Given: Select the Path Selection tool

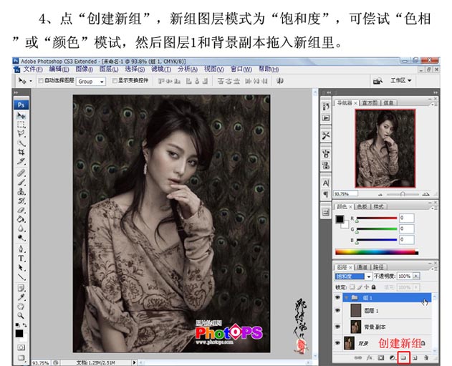Looking at the screenshot, I should point(21,267).
